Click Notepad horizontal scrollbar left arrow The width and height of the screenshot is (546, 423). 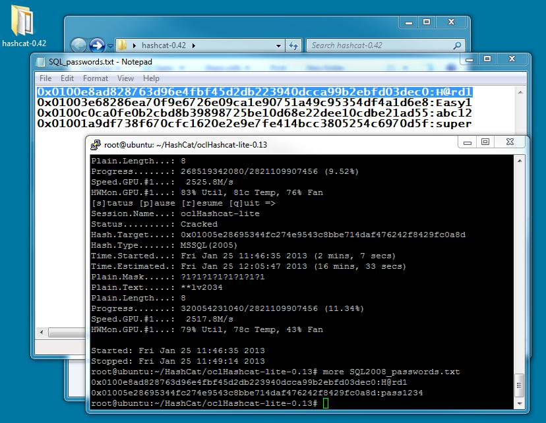point(42,332)
